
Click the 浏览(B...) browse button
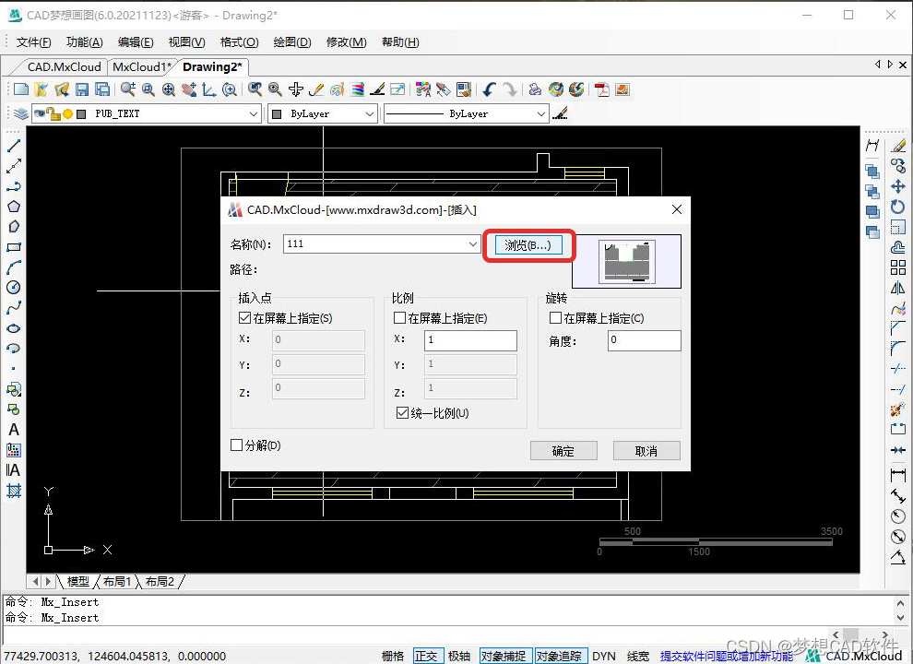pyautogui.click(x=528, y=244)
